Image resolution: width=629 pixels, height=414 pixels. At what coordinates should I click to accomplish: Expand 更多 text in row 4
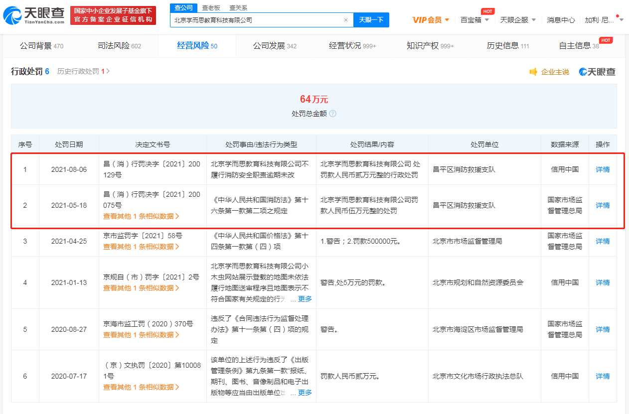[305, 299]
